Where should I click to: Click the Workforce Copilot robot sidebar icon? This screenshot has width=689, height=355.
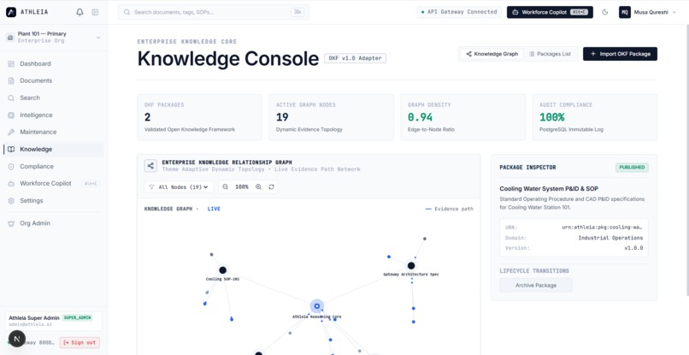pyautogui.click(x=11, y=183)
